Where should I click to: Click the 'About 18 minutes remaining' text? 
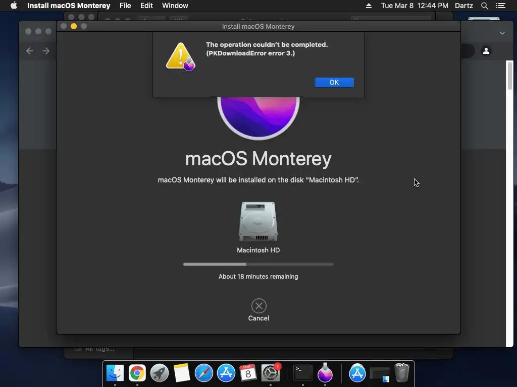[258, 277]
